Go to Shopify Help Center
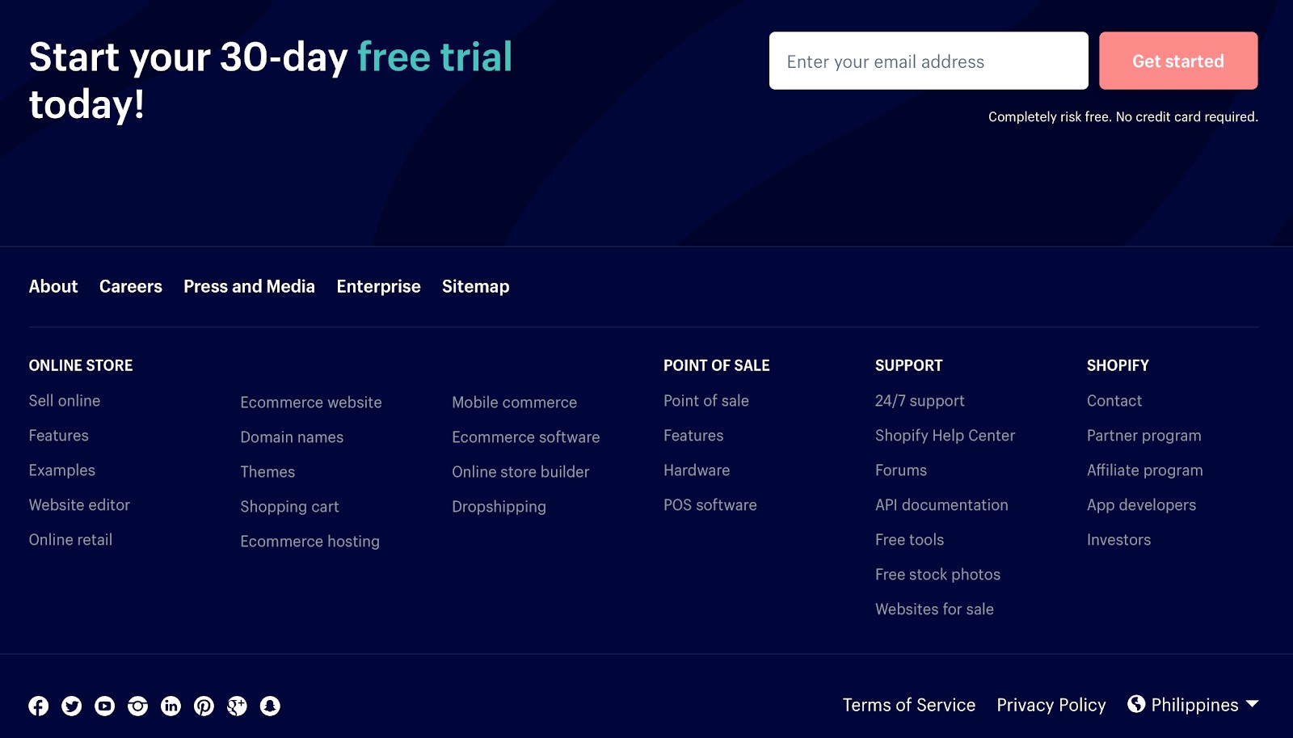1293x738 pixels. tap(945, 436)
